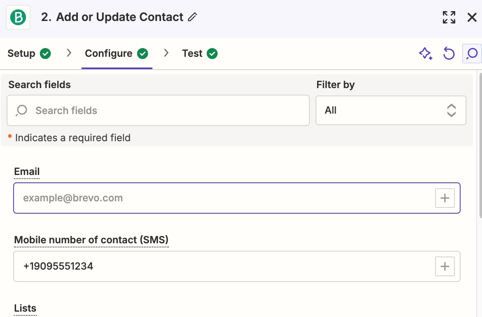Go to the Test tab

pos(200,54)
